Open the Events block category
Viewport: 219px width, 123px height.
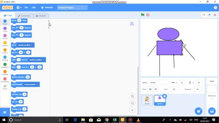click(x=5, y=44)
